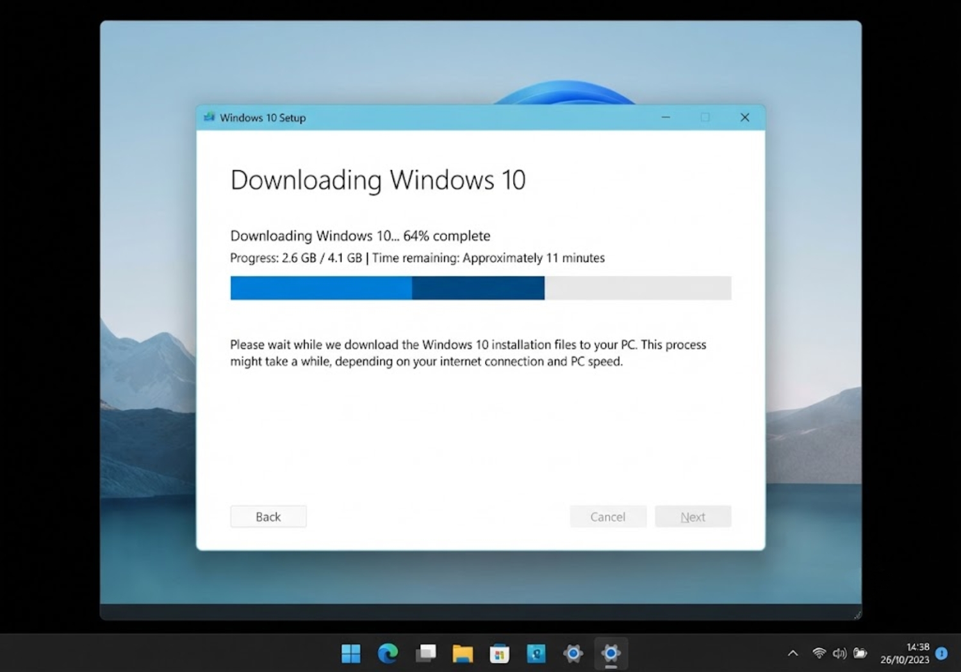Close the Windows 10 Setup window
The width and height of the screenshot is (961, 672).
click(745, 117)
